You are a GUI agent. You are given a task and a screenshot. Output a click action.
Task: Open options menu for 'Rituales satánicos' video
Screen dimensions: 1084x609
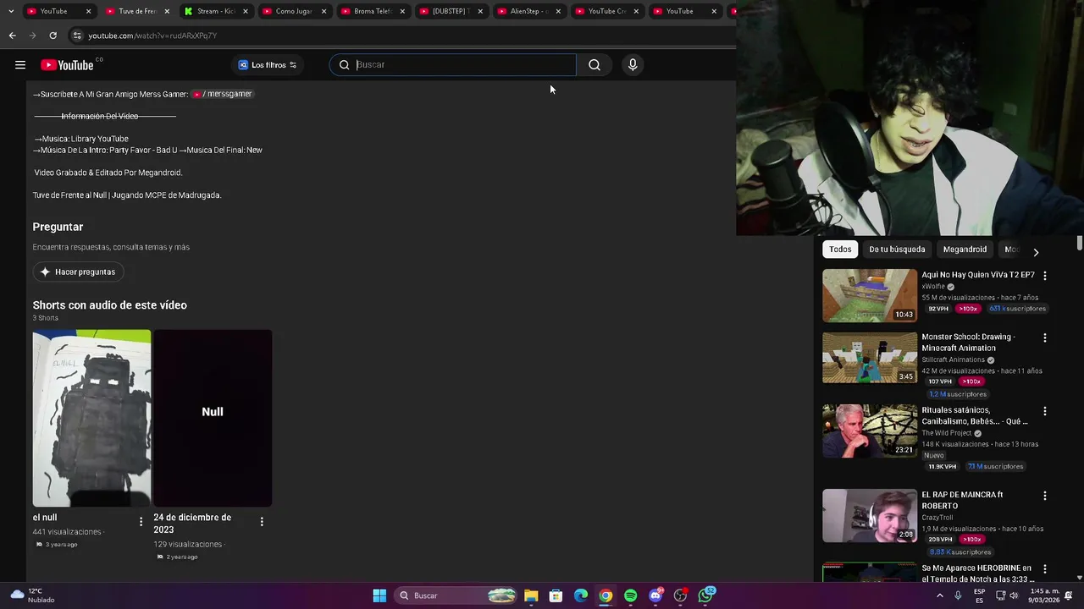click(x=1044, y=411)
